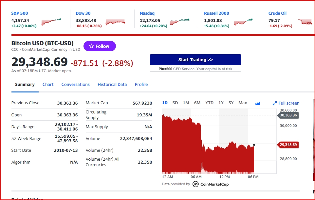Switch chart range to YTD

[209, 103]
